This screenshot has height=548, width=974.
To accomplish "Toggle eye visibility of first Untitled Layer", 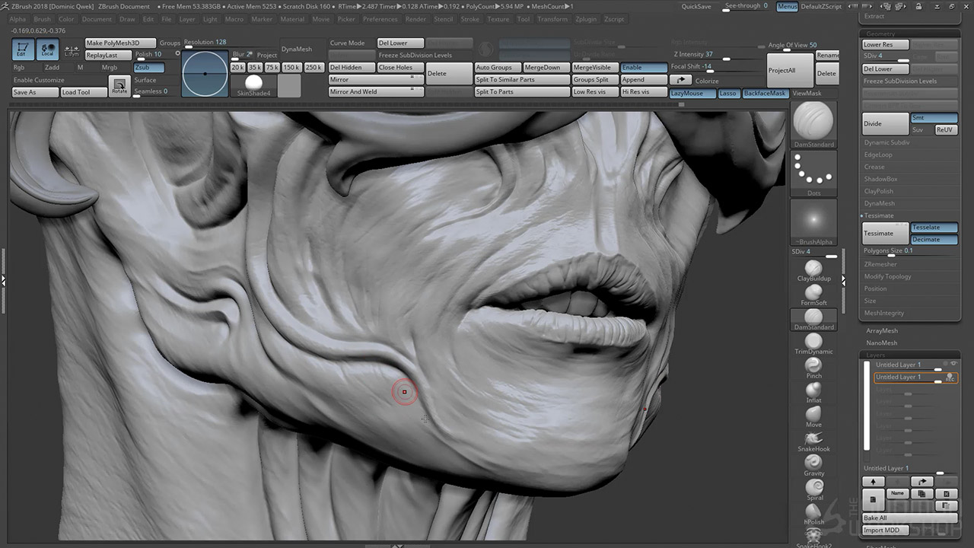I will pos(953,365).
